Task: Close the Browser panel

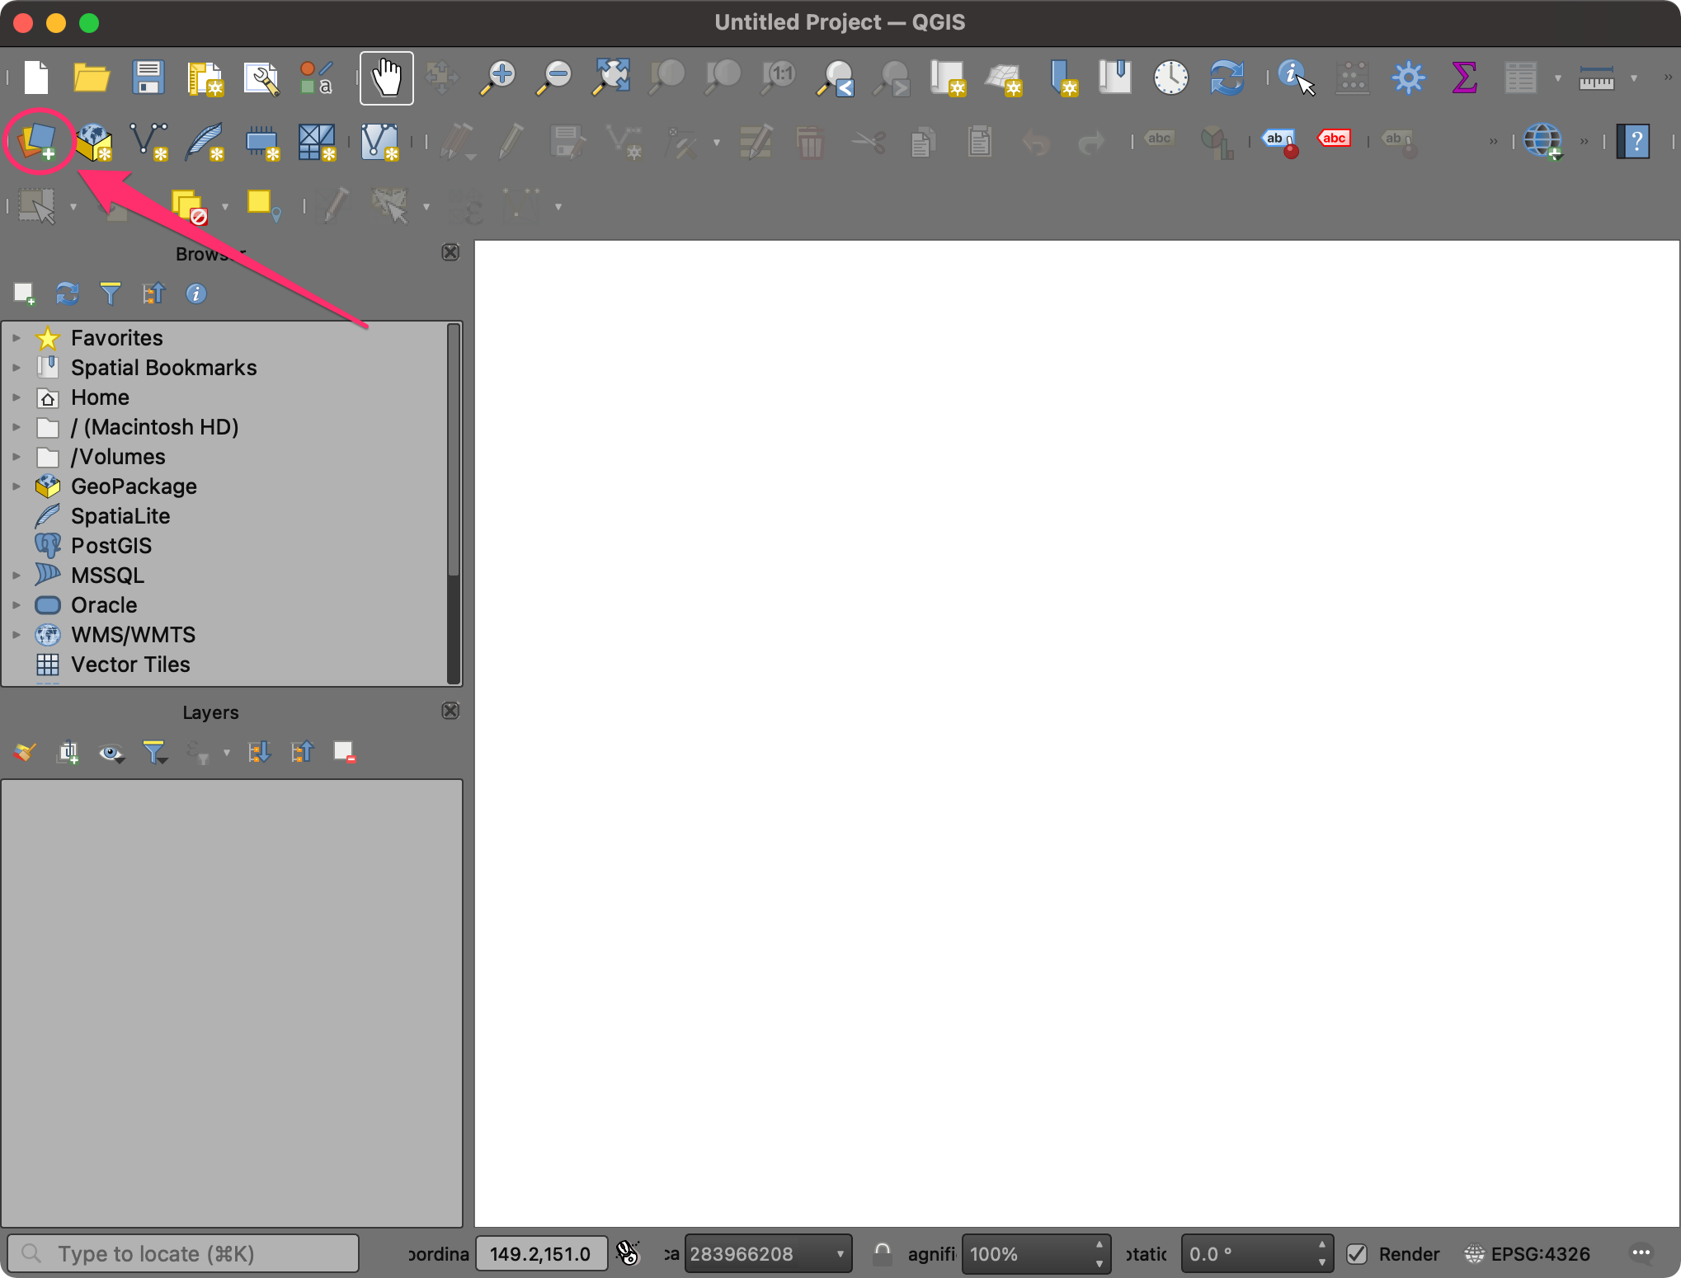Action: (x=450, y=252)
